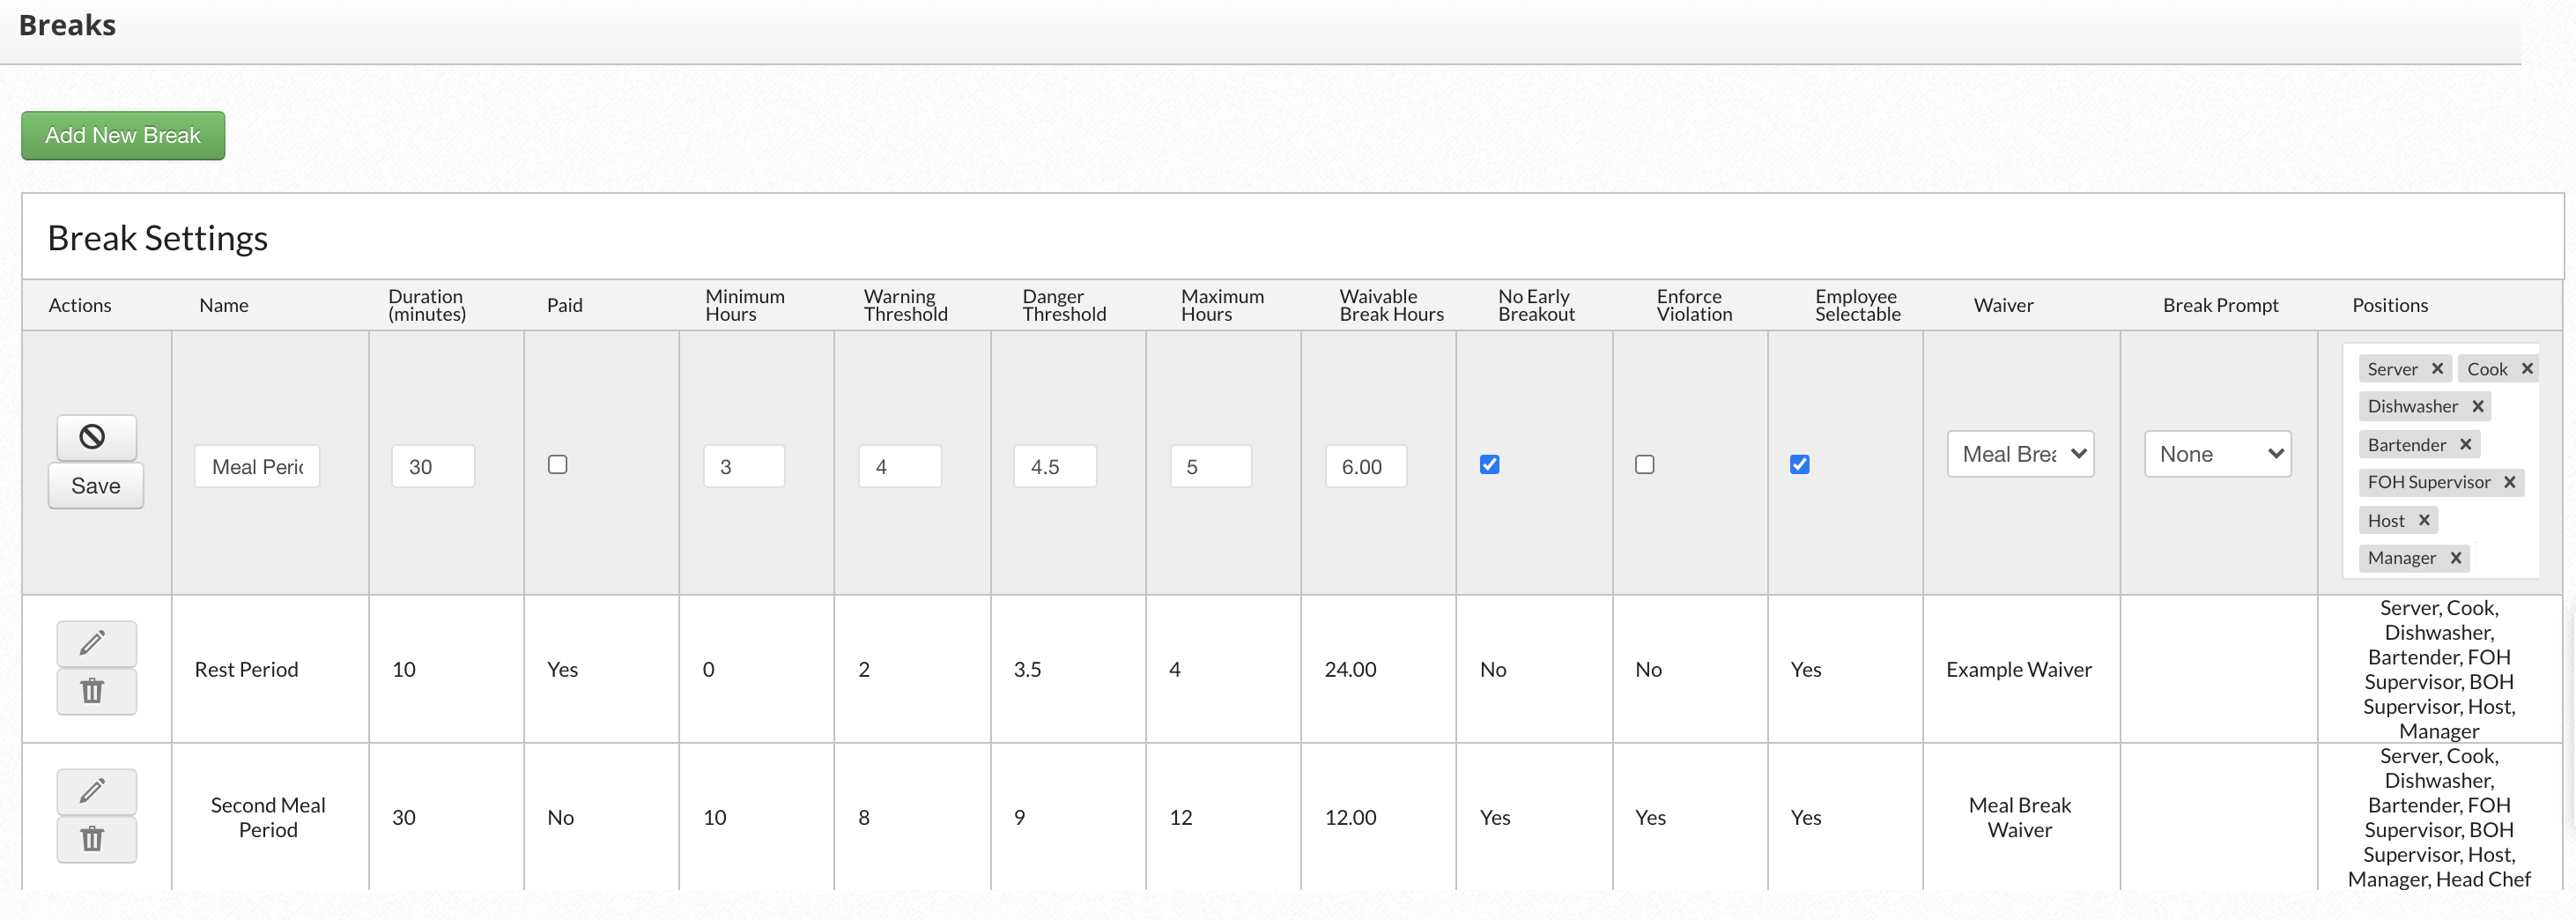Remove the Manager position tag
The width and height of the screenshot is (2576, 920).
click(x=2455, y=558)
